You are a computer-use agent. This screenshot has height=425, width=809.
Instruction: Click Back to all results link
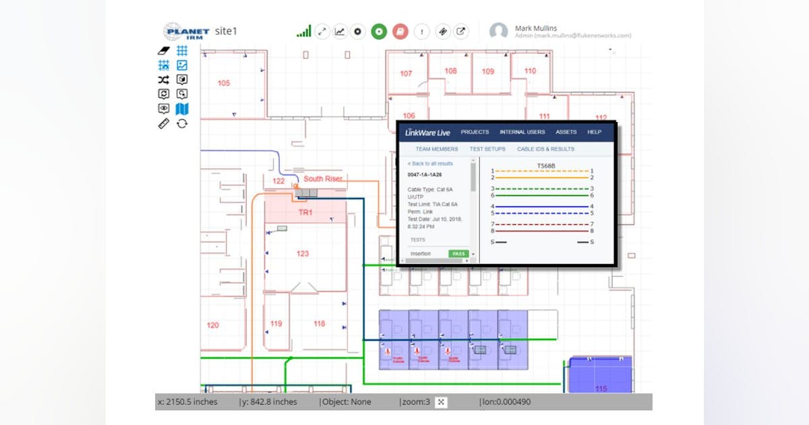[429, 163]
